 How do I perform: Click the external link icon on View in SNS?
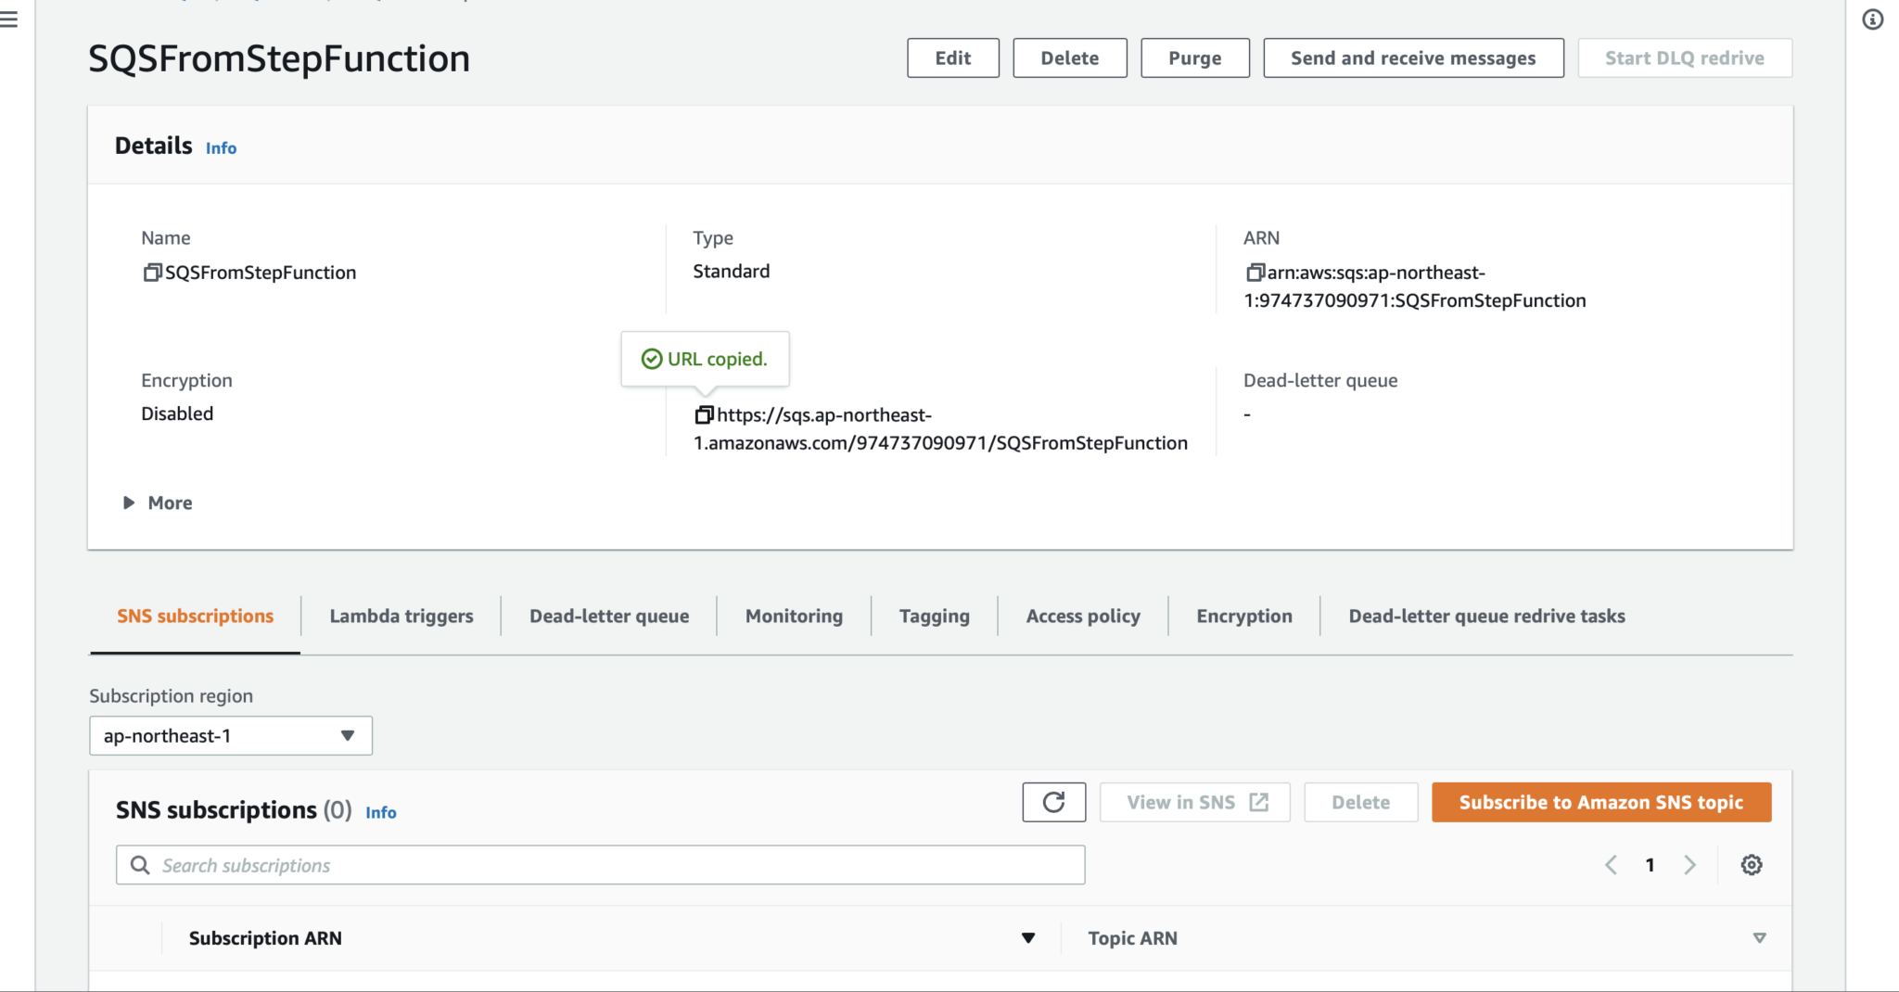coord(1261,802)
